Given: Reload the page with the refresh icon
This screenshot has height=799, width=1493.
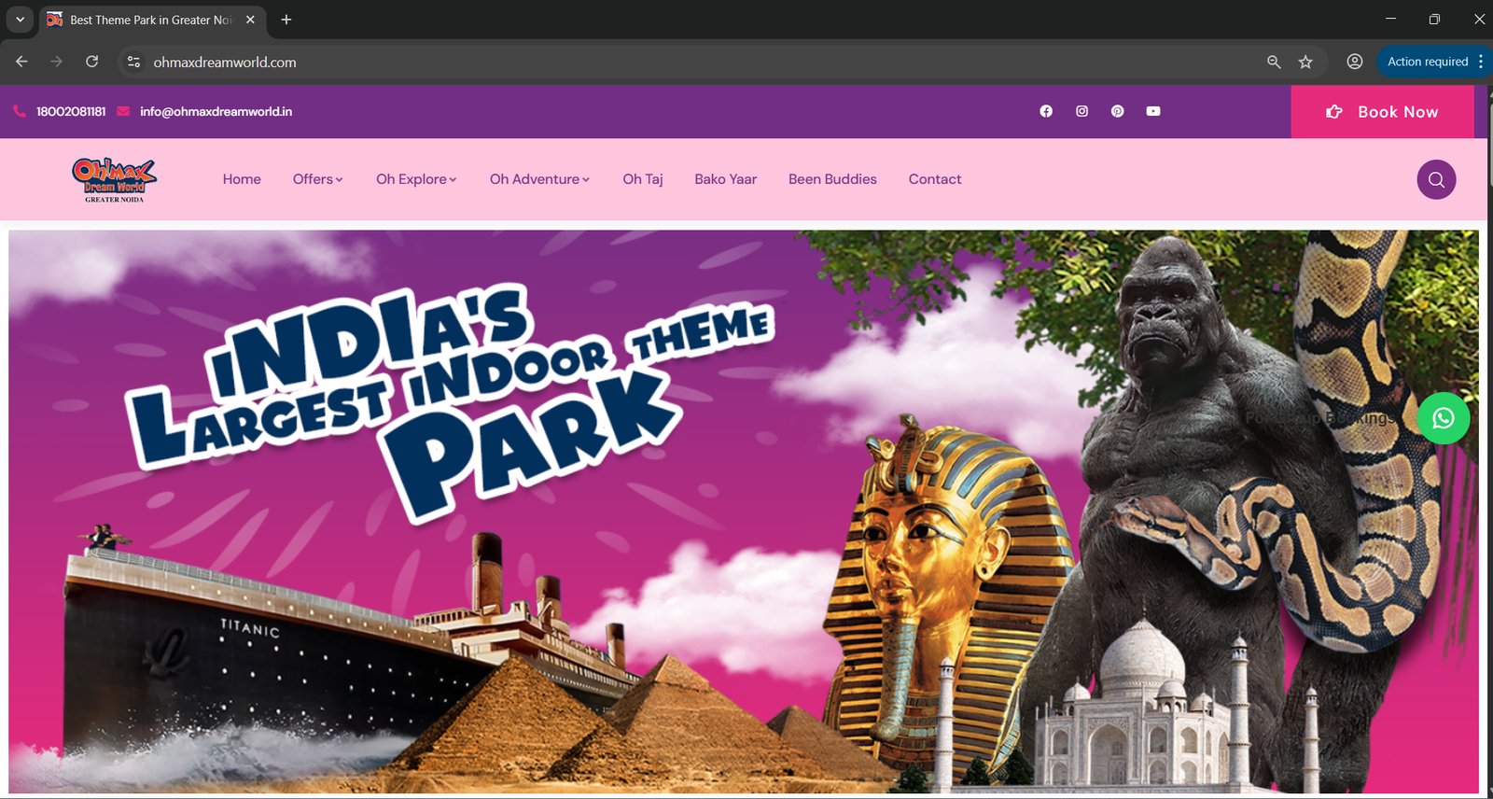Looking at the screenshot, I should click(x=91, y=62).
